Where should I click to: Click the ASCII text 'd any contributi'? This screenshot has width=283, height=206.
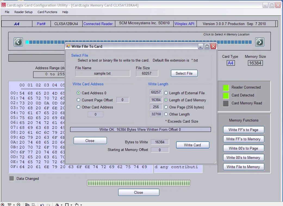[x=176, y=166]
